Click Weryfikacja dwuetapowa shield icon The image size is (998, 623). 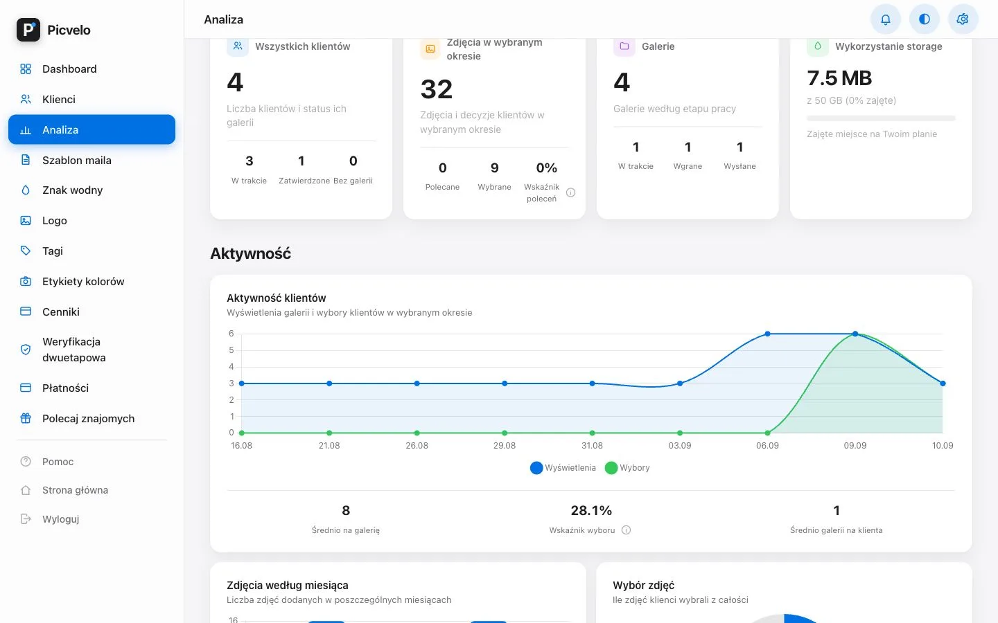tap(26, 350)
